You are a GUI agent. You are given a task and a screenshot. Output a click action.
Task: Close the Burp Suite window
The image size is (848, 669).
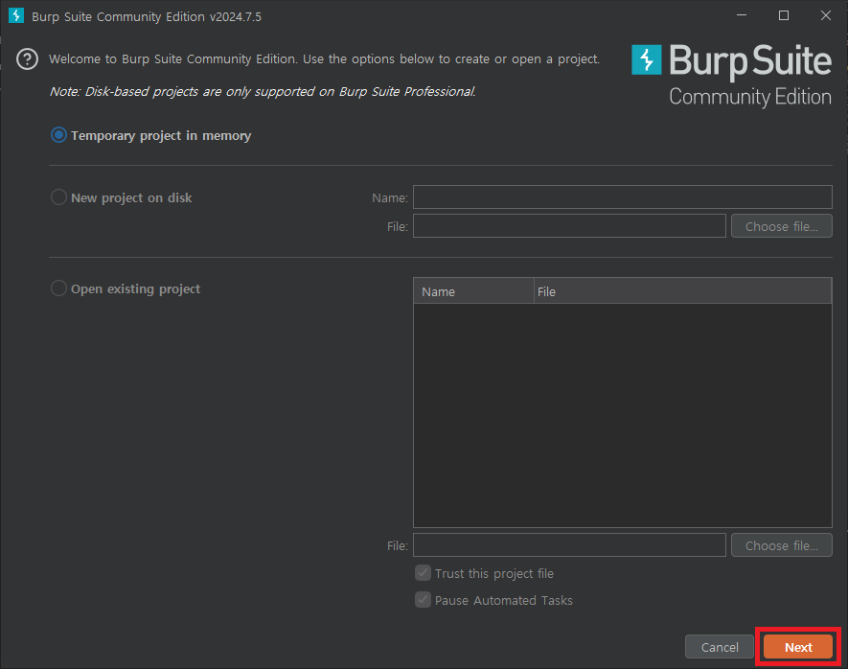825,15
